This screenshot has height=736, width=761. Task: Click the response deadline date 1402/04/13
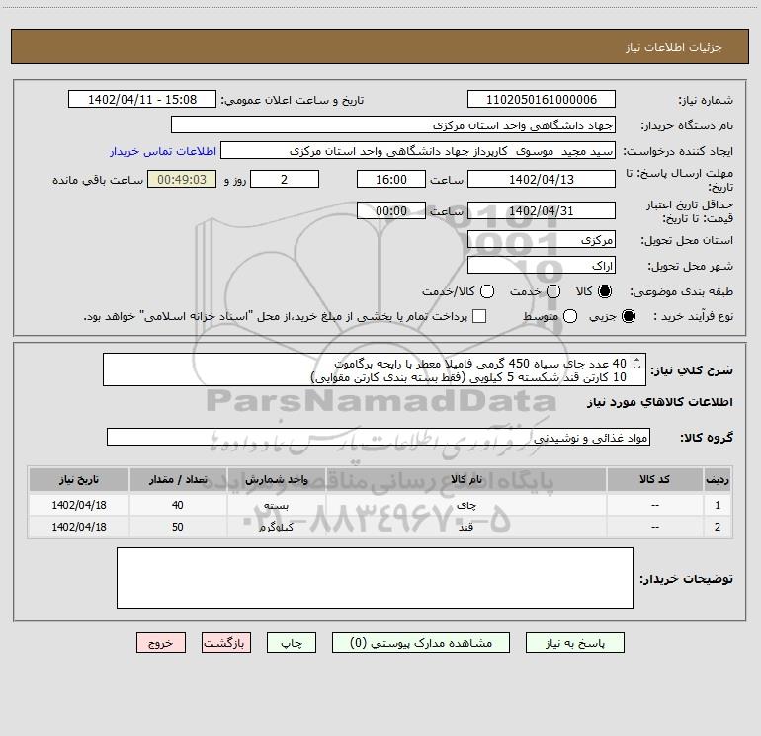pos(542,179)
